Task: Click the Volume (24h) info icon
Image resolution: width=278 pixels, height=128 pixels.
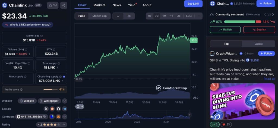Action: click(26, 50)
